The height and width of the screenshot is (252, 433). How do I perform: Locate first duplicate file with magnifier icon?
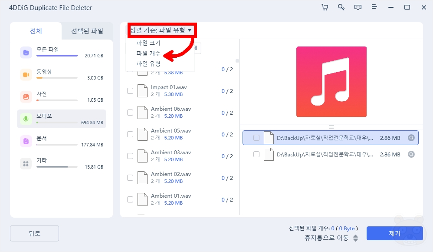point(411,138)
